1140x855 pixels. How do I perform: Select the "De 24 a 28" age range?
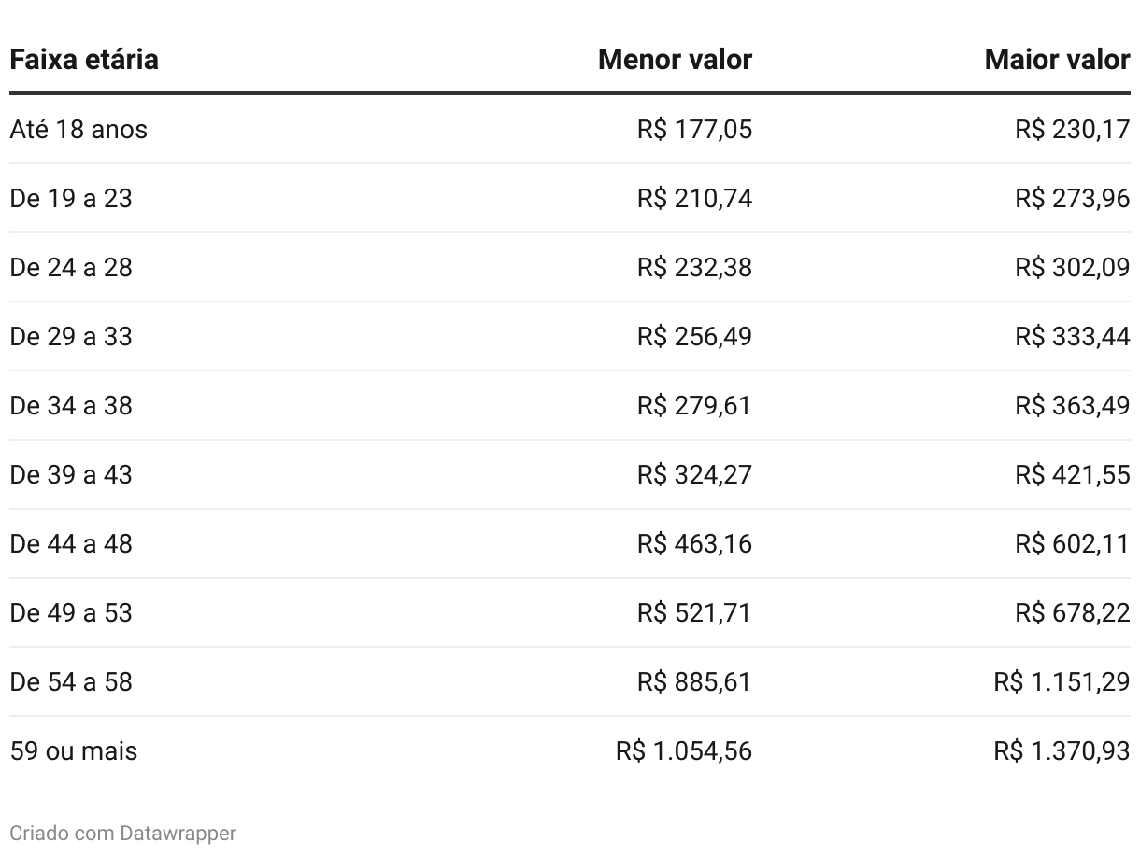(x=71, y=267)
